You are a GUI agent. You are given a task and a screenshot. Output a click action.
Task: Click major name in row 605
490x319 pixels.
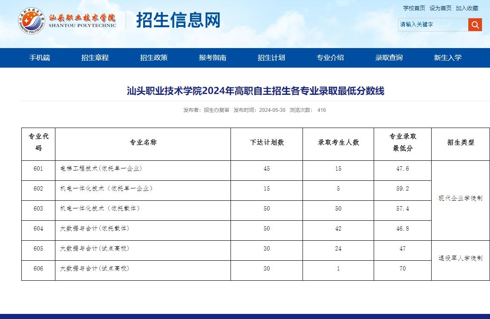coord(95,248)
